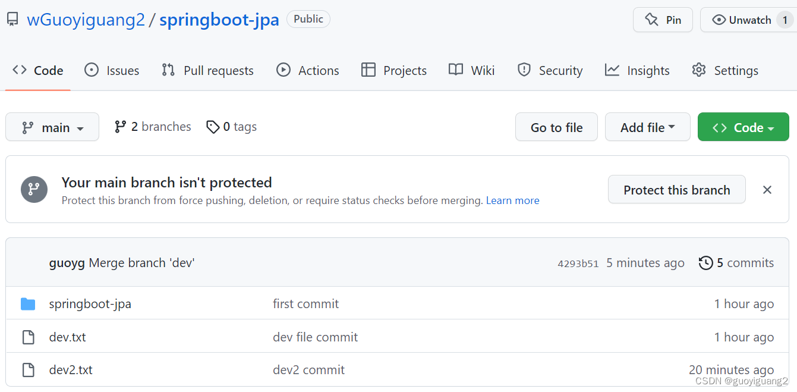The image size is (797, 392).
Task: Click the Public visibility badge
Action: click(x=308, y=19)
